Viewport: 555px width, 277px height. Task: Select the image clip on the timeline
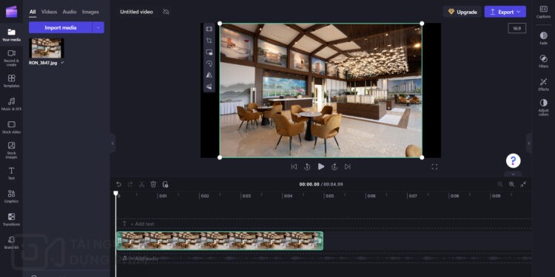(220, 241)
